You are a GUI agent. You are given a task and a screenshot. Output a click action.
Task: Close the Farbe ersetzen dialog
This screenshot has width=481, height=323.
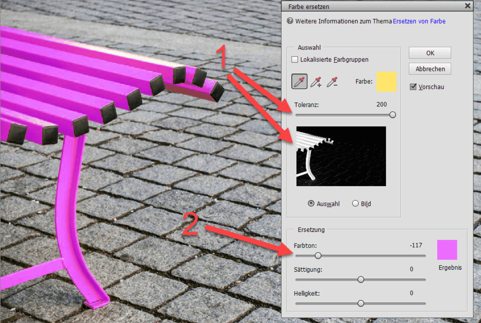pos(467,6)
